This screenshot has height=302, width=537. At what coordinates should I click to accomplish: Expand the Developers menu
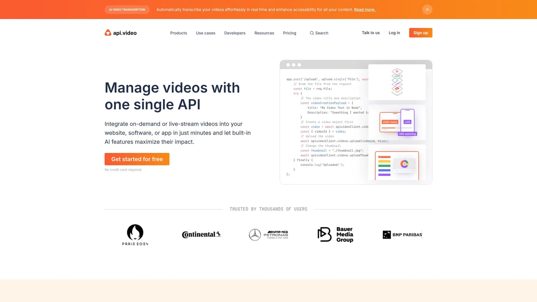(235, 33)
